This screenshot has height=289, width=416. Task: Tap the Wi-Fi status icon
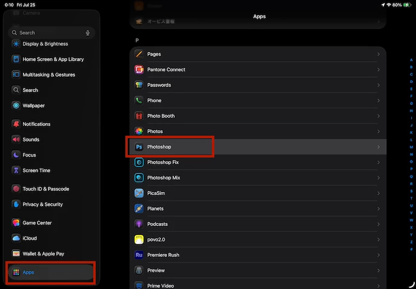click(x=389, y=5)
